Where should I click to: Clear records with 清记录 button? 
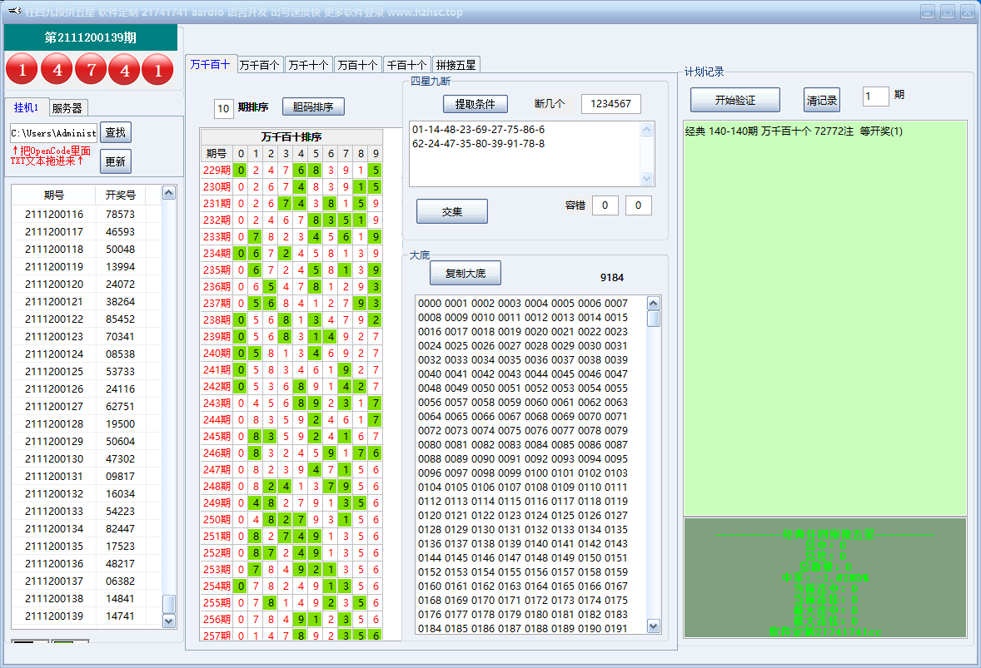821,100
